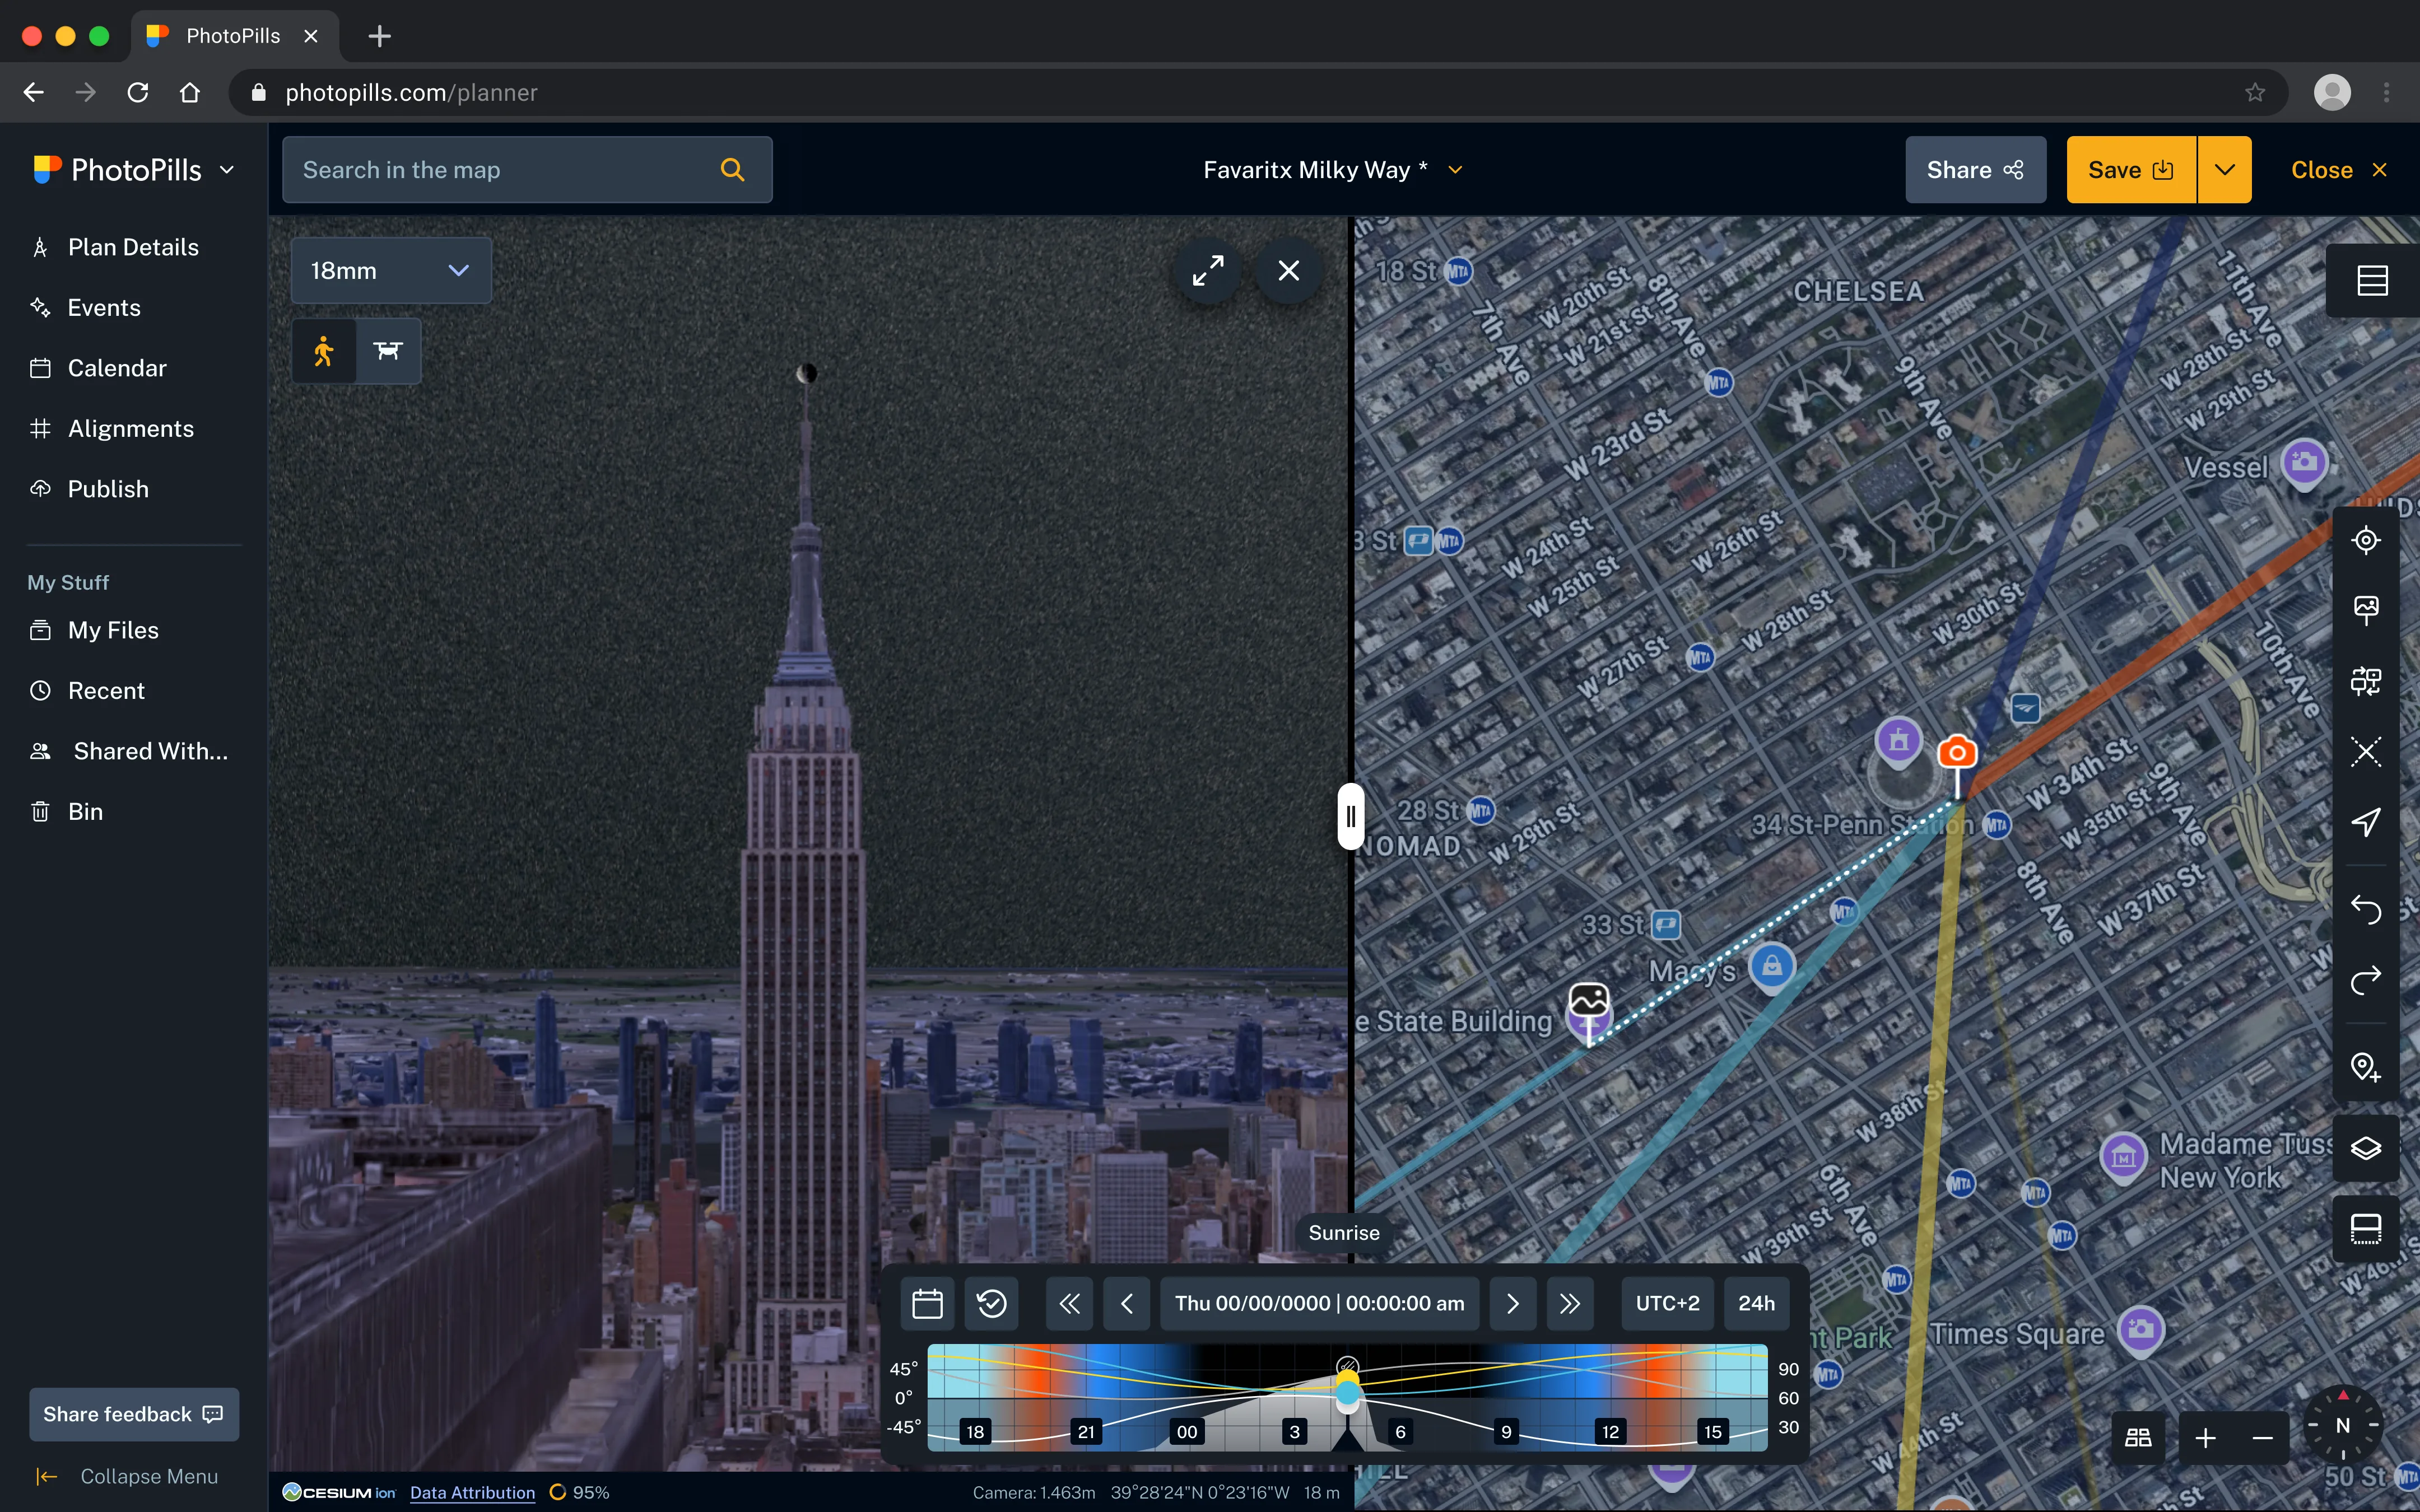Collapse the sidebar menu
The height and width of the screenshot is (1512, 2420).
tap(128, 1477)
